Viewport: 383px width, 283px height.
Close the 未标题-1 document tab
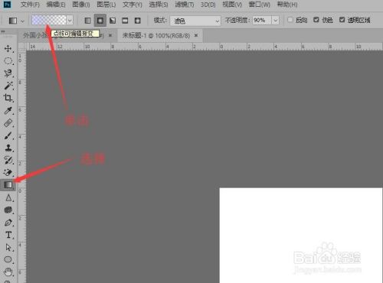point(196,35)
